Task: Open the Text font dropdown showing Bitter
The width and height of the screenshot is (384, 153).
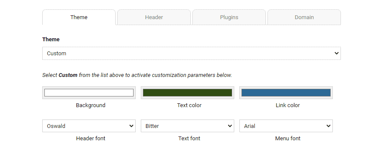Action: [187, 126]
